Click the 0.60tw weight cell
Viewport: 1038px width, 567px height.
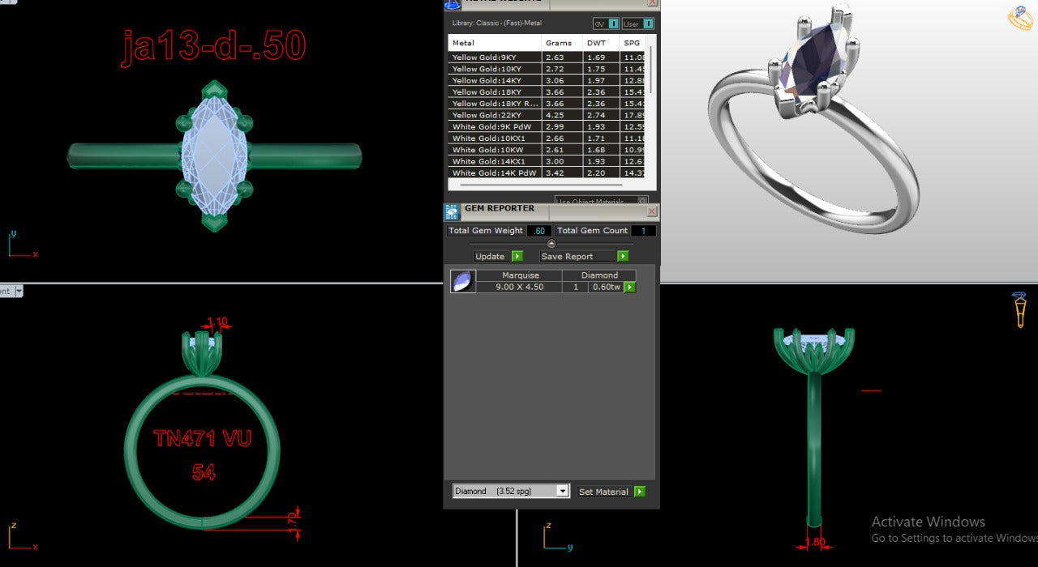[x=606, y=287]
